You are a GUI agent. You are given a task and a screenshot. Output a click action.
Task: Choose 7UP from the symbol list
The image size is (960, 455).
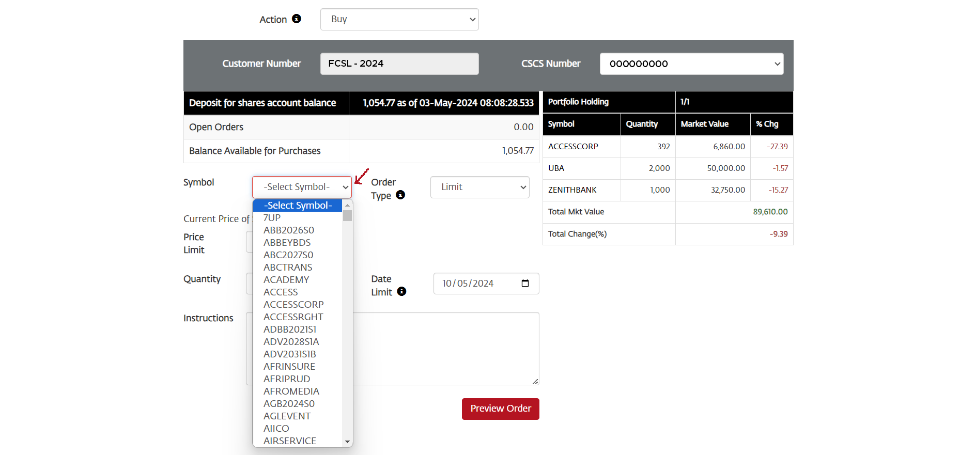click(272, 218)
